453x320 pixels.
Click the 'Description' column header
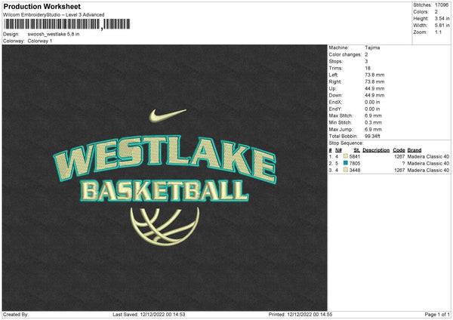376,150
